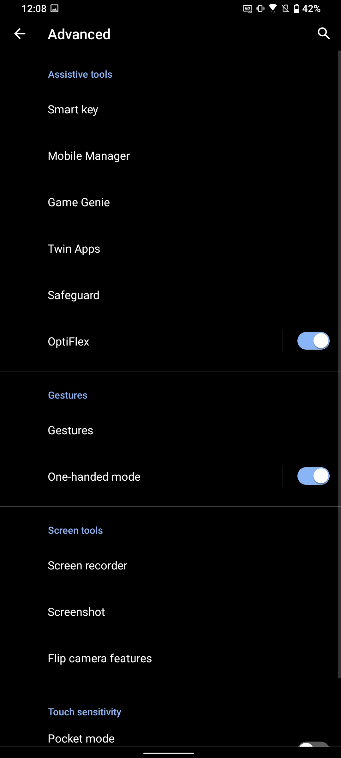Tap the battery status icon
Viewport: 341px width, 758px height.
tap(296, 9)
